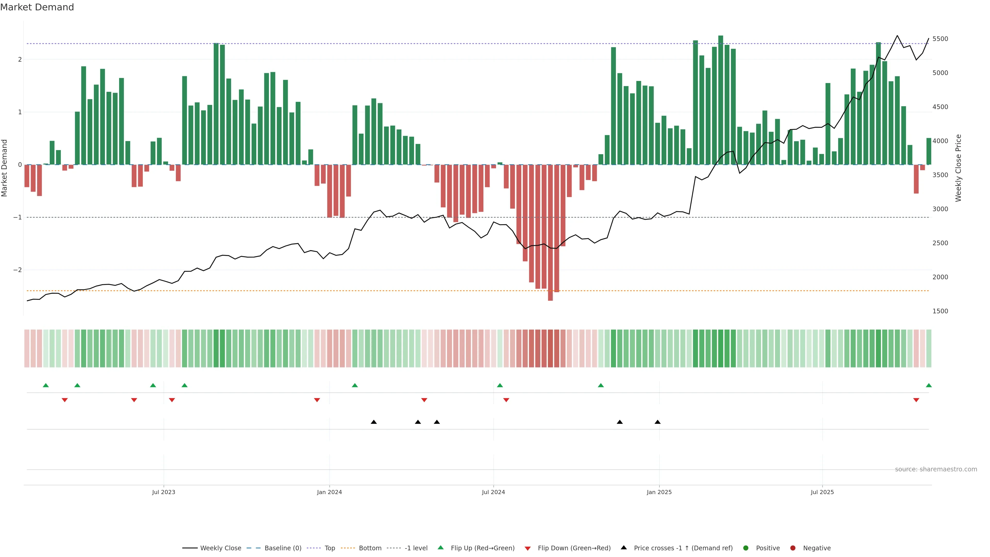Click the source: sharemaestro.com text
Image resolution: width=990 pixels, height=557 pixels.
(x=936, y=469)
